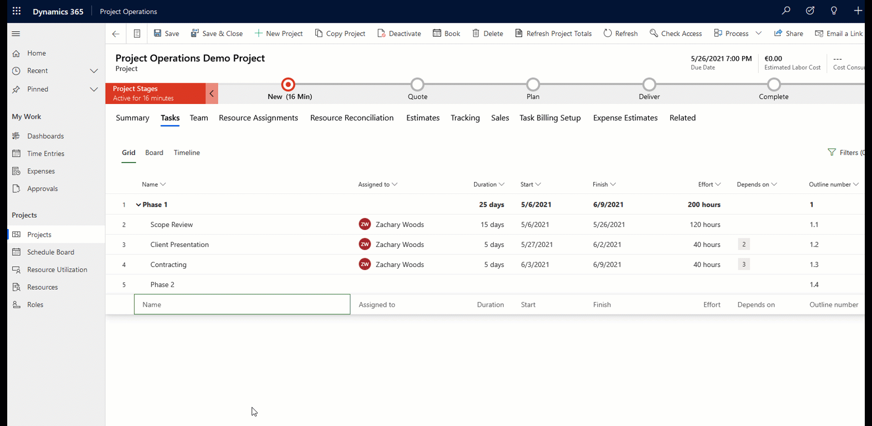Open Task Billing Setup tab
872x426 pixels.
point(550,118)
